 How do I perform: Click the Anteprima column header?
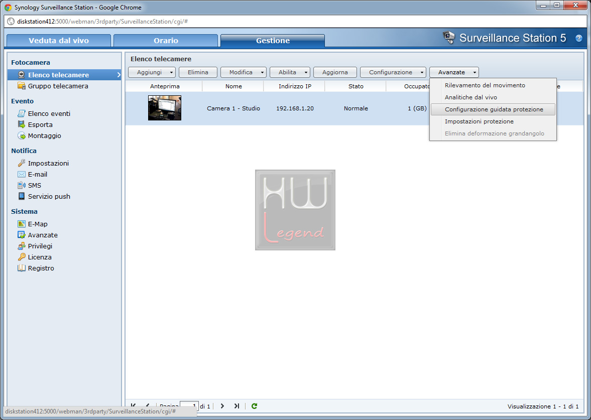coord(165,86)
